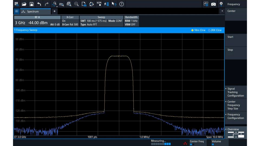
Task: Click the 1 Frequency Sweep title bar
Action: click(x=119, y=30)
